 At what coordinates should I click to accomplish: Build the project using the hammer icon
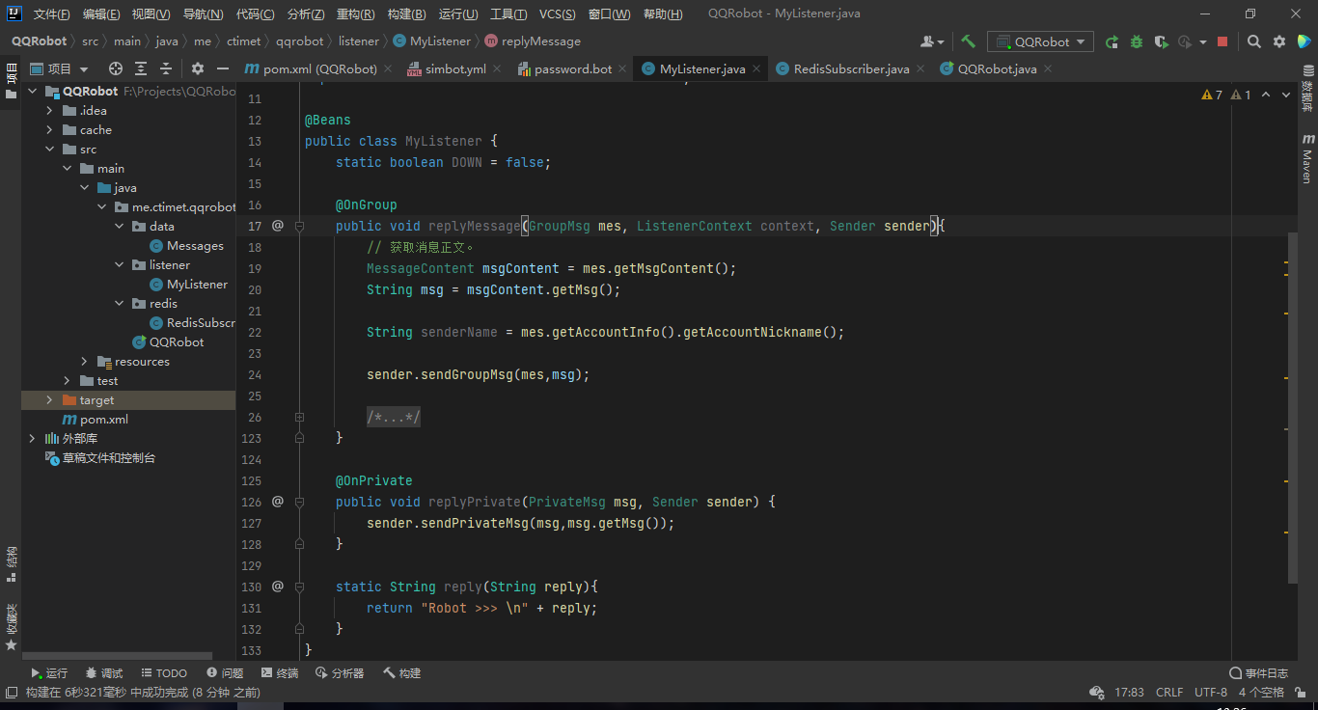point(968,41)
